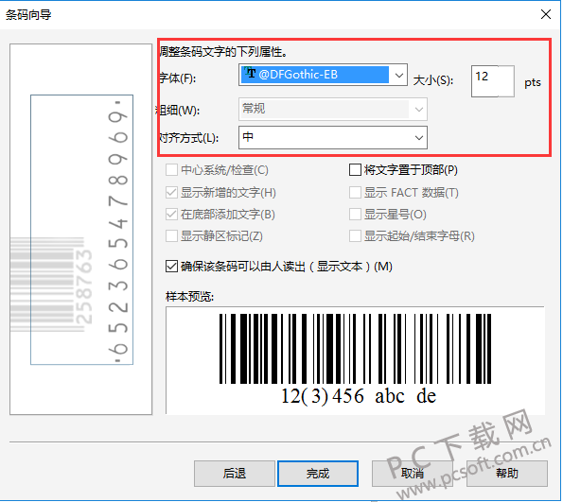This screenshot has height=502, width=563.
Task: Click the 帮助 help button
Action: click(x=507, y=474)
